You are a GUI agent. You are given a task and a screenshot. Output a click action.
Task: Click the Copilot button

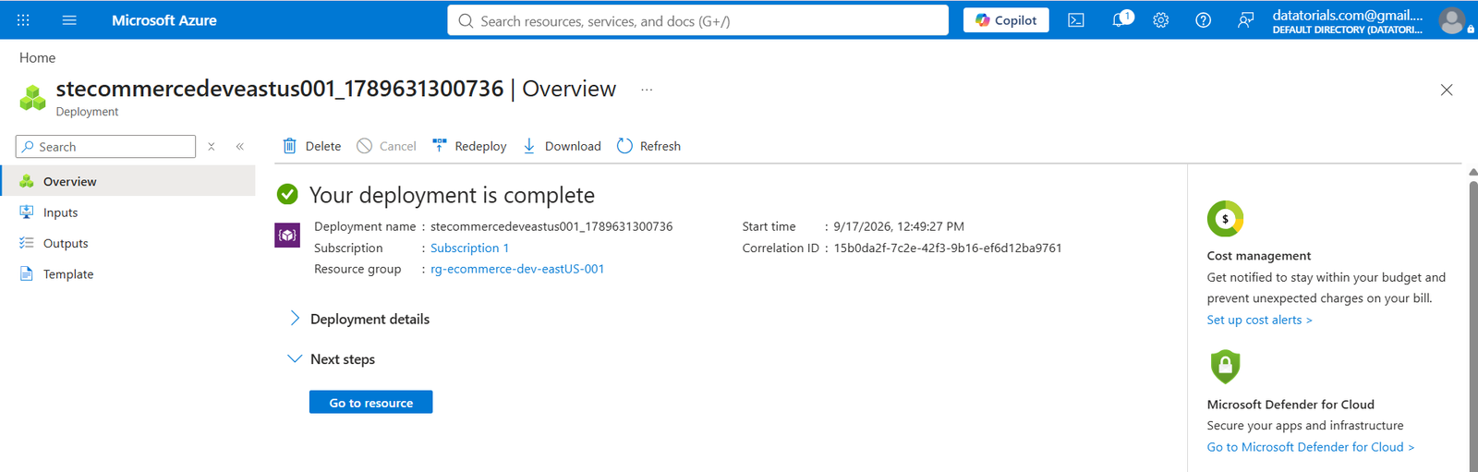click(x=1006, y=20)
